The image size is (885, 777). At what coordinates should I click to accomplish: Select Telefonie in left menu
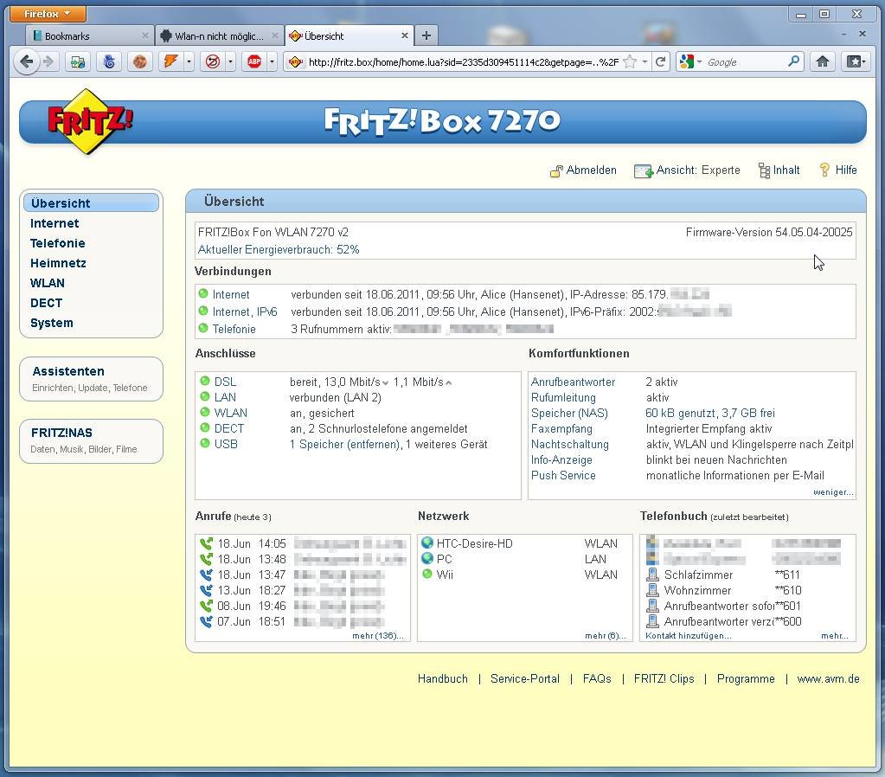pyautogui.click(x=58, y=243)
